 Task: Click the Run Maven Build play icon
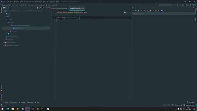click(x=145, y=11)
